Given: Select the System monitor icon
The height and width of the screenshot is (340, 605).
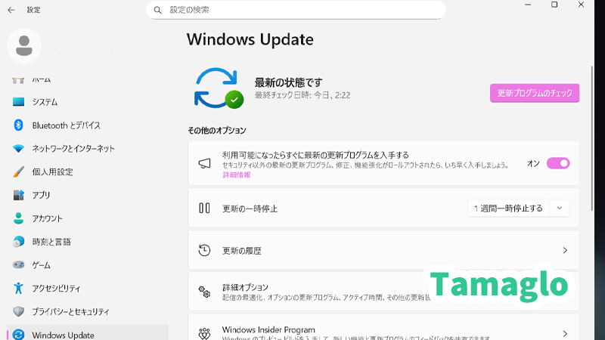Looking at the screenshot, I should (x=18, y=102).
